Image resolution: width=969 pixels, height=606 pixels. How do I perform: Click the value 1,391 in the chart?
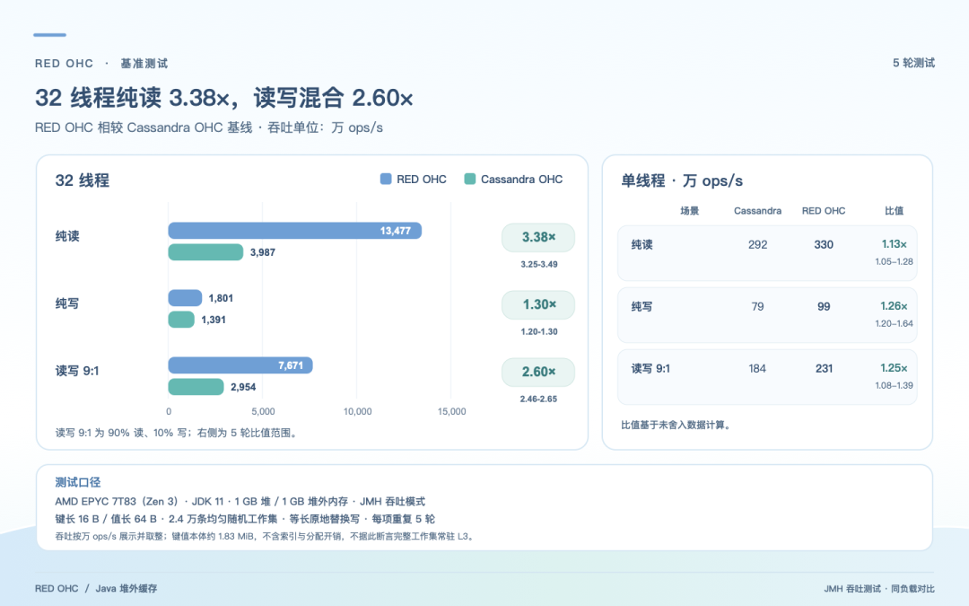(x=214, y=320)
